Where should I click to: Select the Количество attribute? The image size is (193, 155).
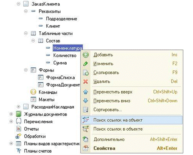click(x=65, y=55)
